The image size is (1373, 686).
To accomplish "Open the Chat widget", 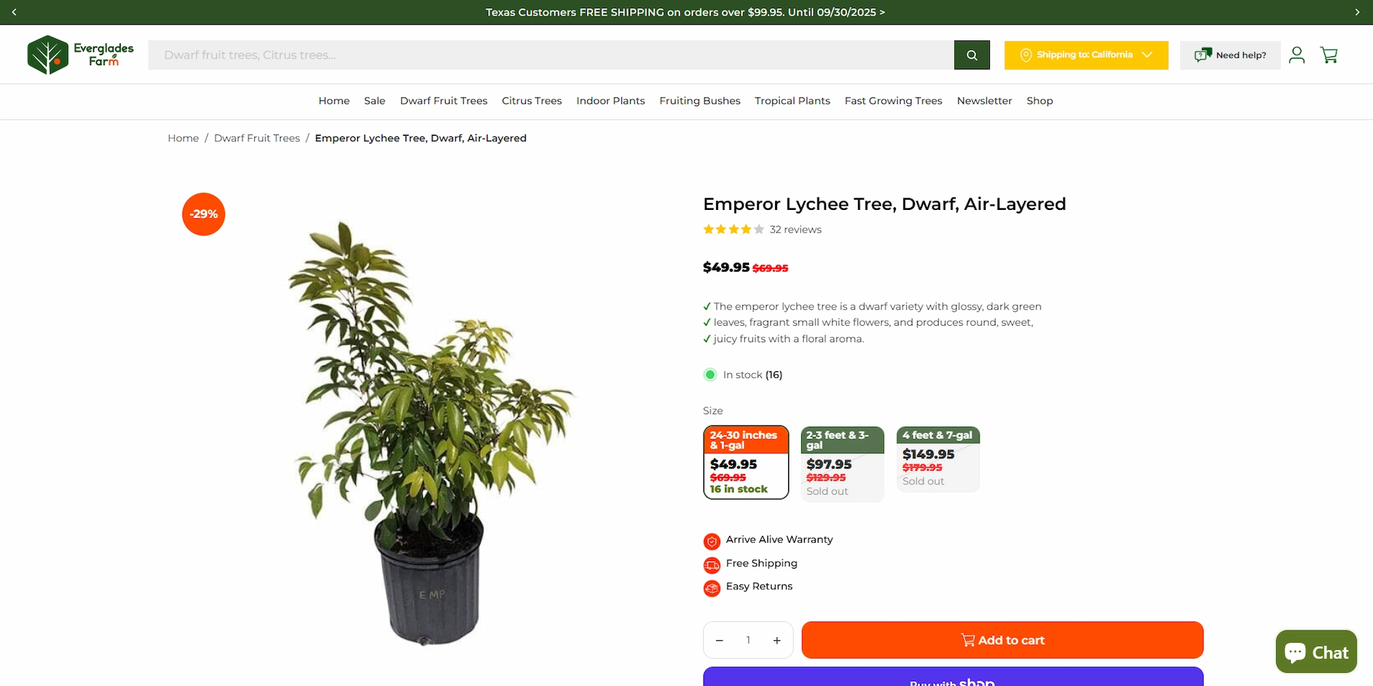I will 1316,652.
